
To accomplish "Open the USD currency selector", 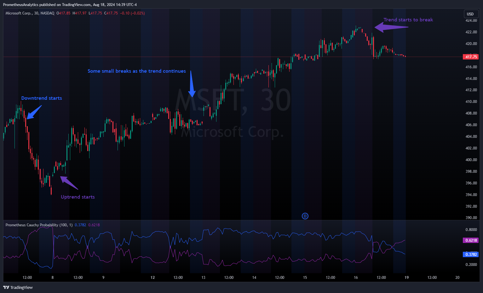I will coord(471,14).
